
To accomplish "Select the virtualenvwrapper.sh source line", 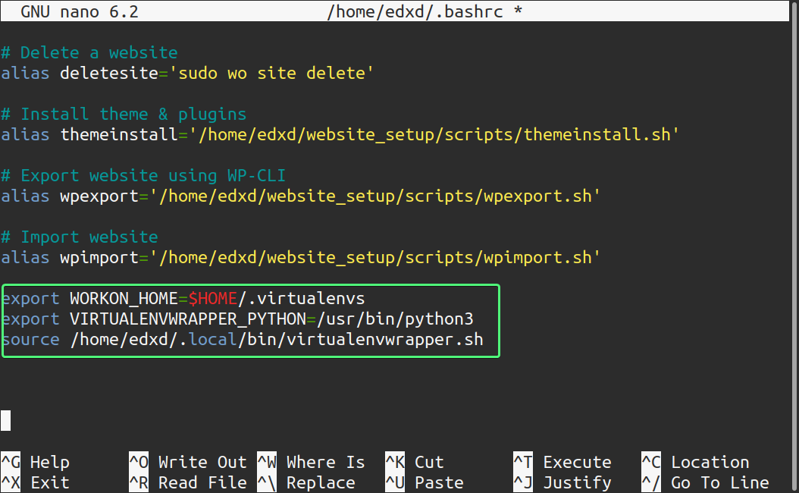I will (243, 339).
